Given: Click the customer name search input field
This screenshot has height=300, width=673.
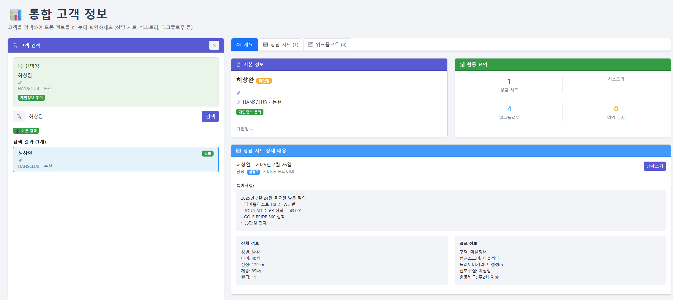Looking at the screenshot, I should (x=113, y=116).
